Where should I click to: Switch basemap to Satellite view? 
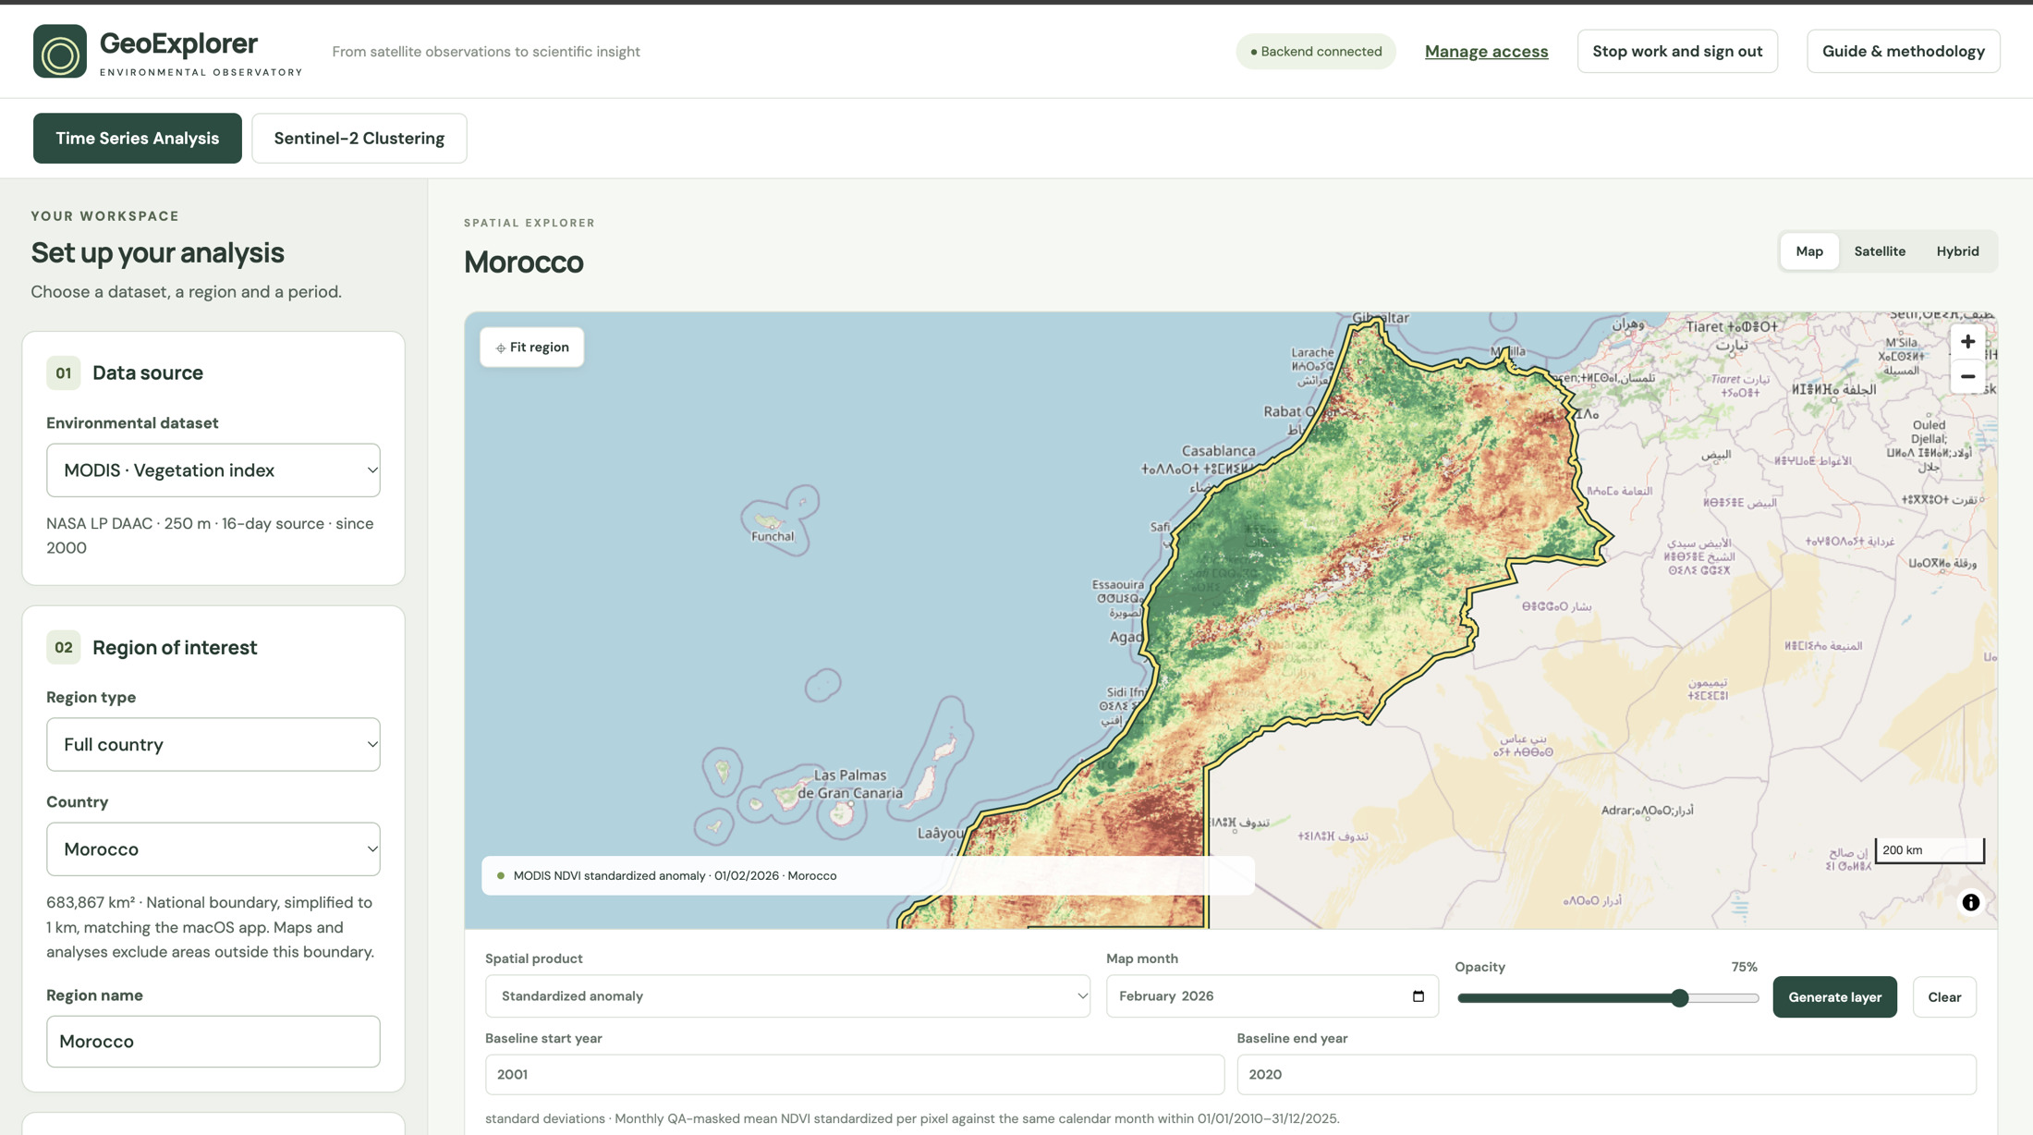(x=1880, y=251)
